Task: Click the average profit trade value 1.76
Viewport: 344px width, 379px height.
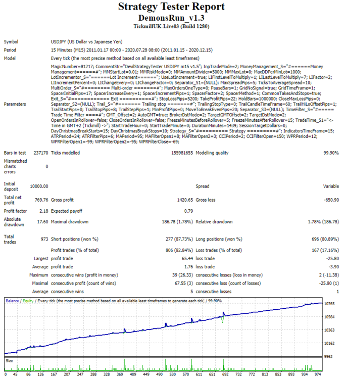Action: [x=188, y=267]
